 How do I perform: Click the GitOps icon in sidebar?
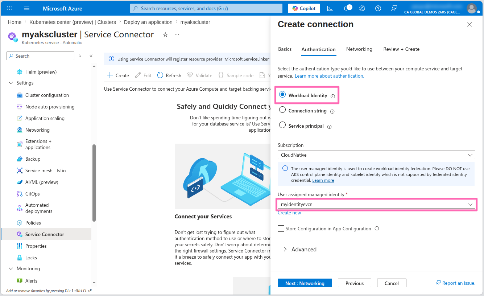[x=20, y=194]
